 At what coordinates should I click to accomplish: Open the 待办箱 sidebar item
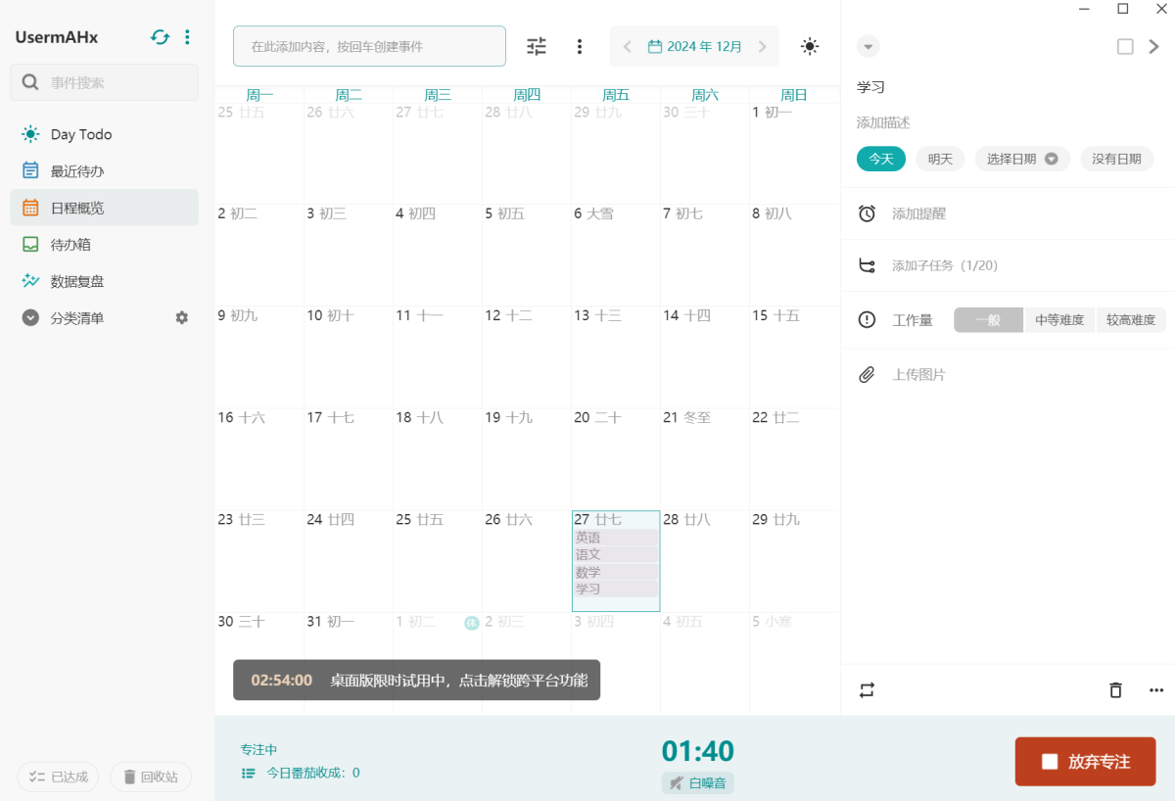[x=70, y=245]
